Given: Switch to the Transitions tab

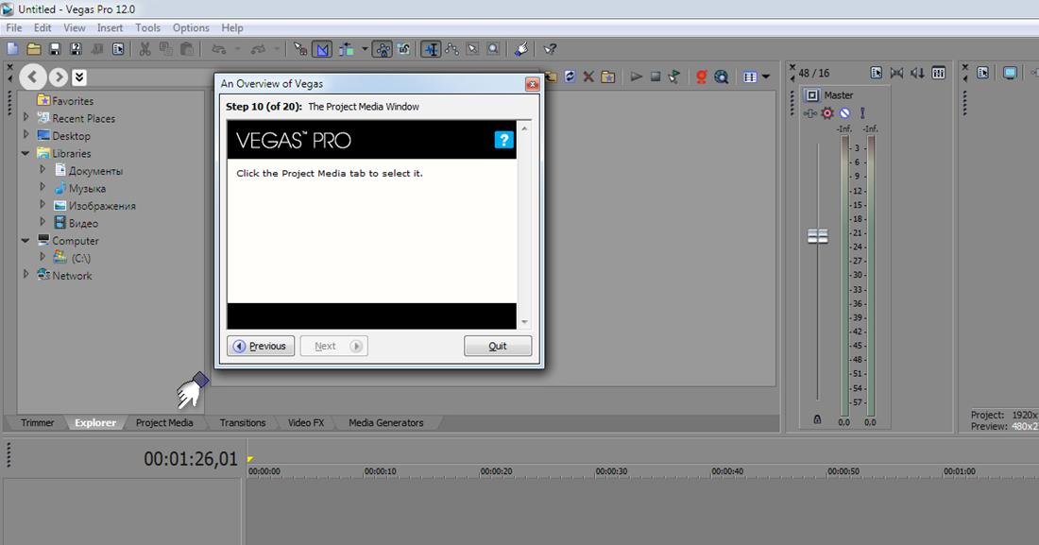Looking at the screenshot, I should [x=243, y=423].
